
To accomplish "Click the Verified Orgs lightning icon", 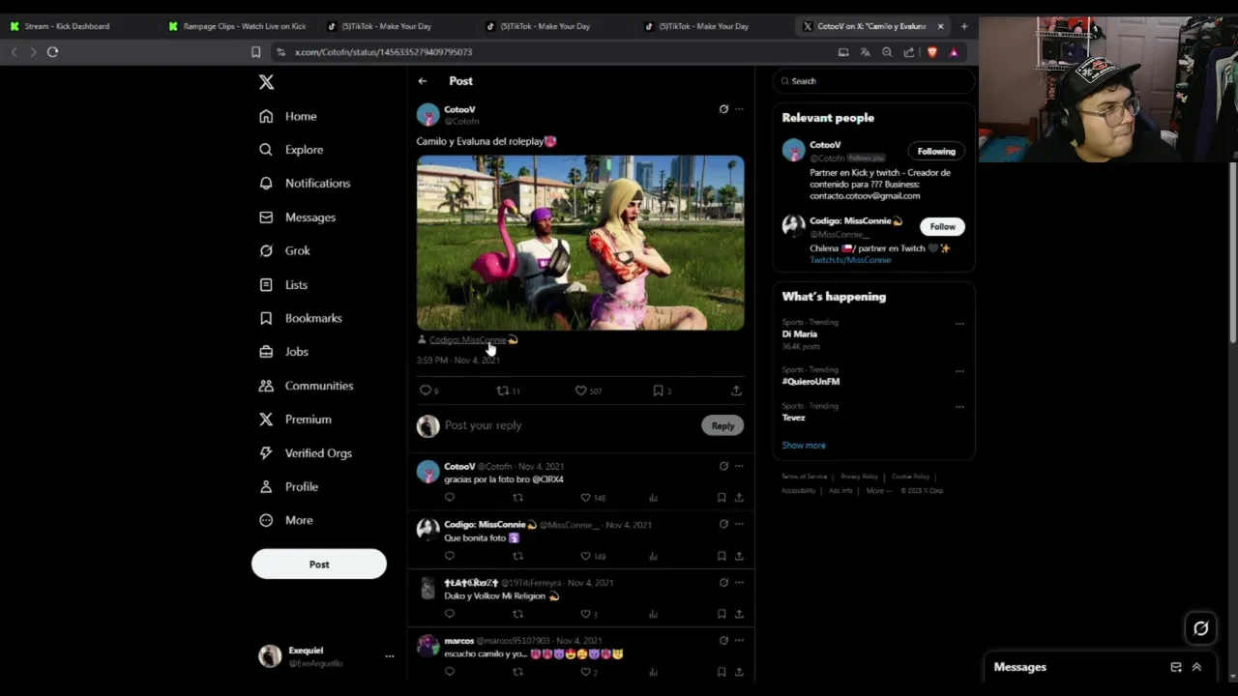I will 266,452.
